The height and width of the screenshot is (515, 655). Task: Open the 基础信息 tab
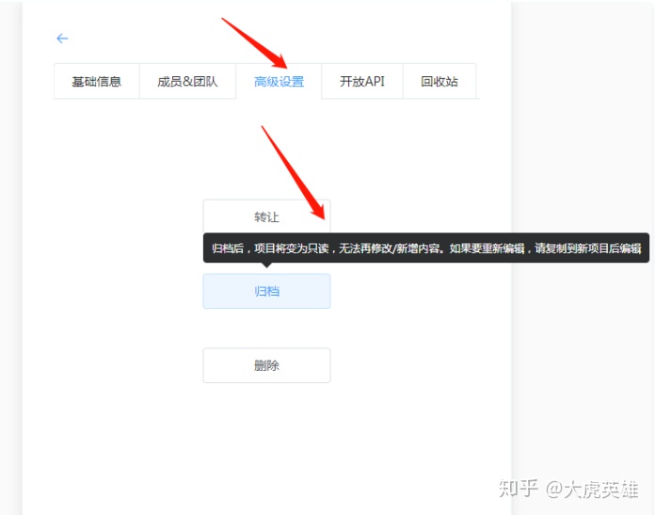click(97, 82)
